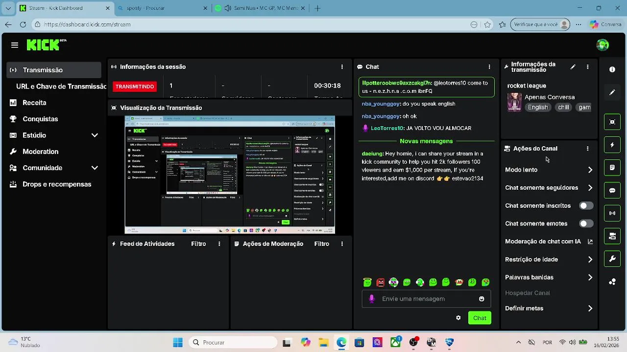Click the purple microphone badge in message box
The image size is (627, 352).
pos(372,299)
